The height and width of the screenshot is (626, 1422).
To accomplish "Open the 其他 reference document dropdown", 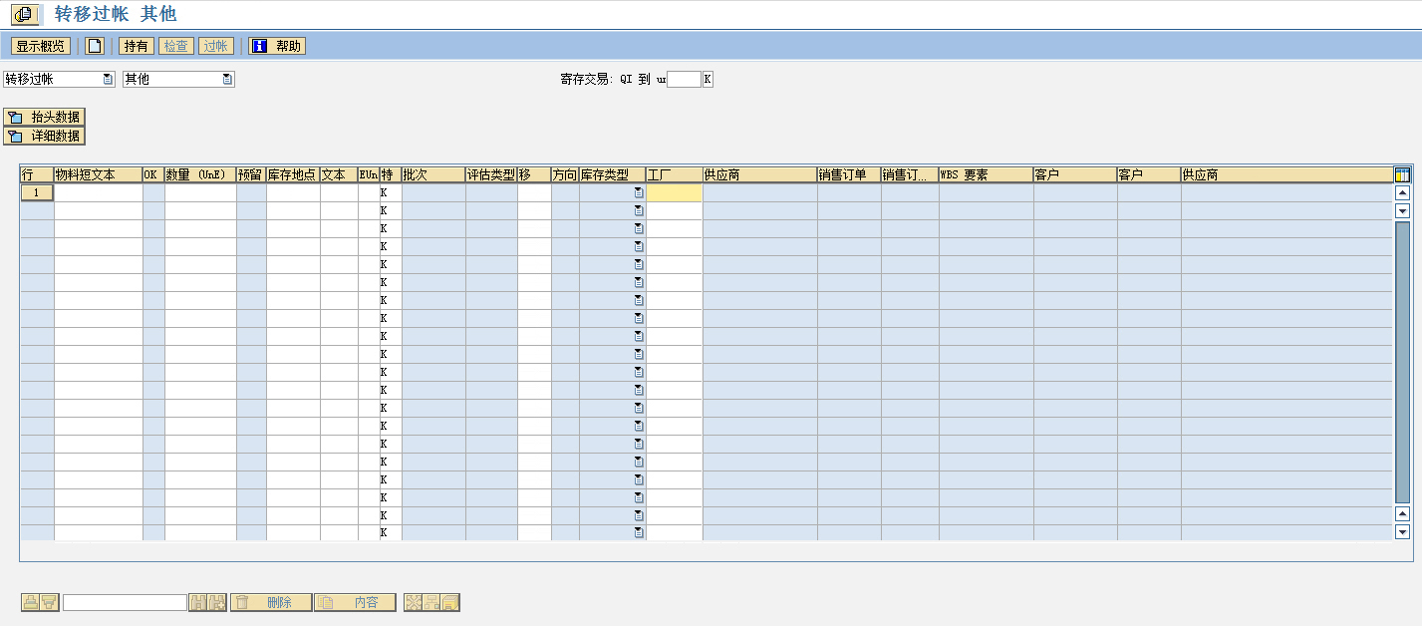I will click(x=227, y=79).
